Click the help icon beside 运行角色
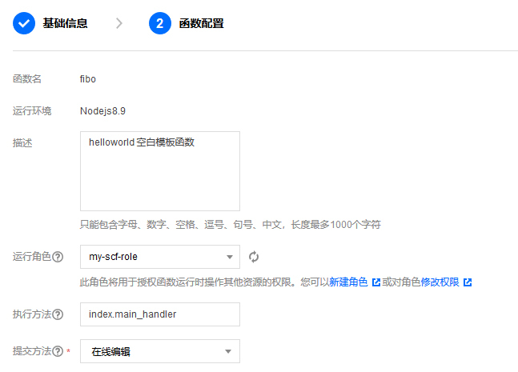 pos(58,257)
